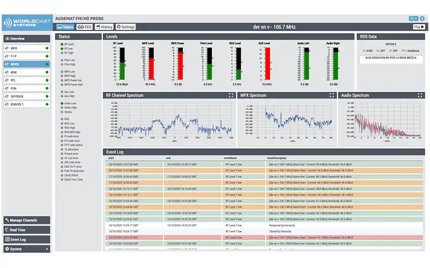Click the refresh icon beside INFO
The image size is (430, 268).
7,48
